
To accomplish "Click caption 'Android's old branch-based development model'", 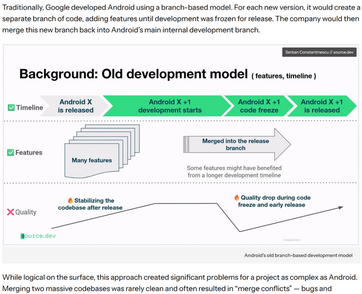I will pos(298,256).
